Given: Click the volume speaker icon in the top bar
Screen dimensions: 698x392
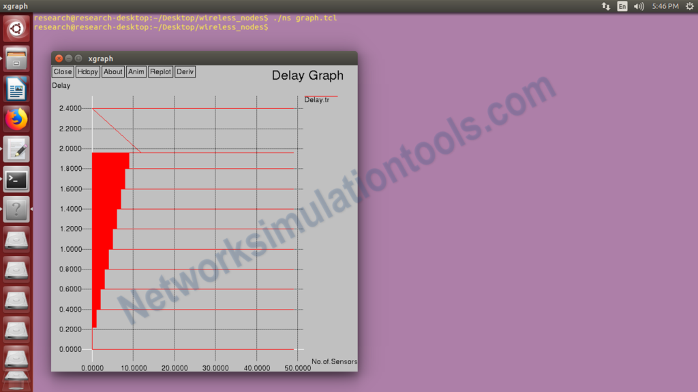Looking at the screenshot, I should tap(638, 5).
